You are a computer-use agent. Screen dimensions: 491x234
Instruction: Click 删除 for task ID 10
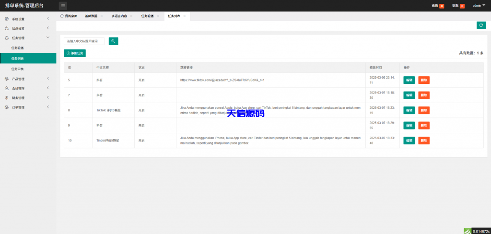[x=423, y=140]
